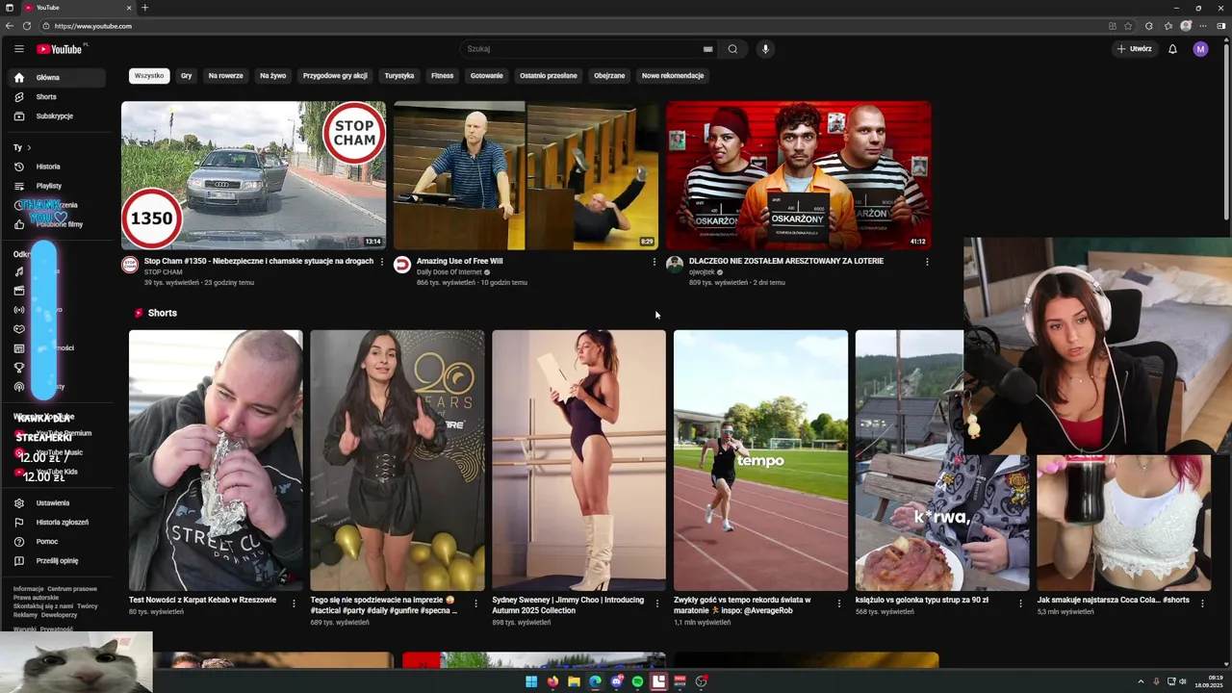Open the OSKARŻONY orange jumpsuit video thumbnail
Image resolution: width=1232 pixels, height=693 pixels.
coord(798,175)
